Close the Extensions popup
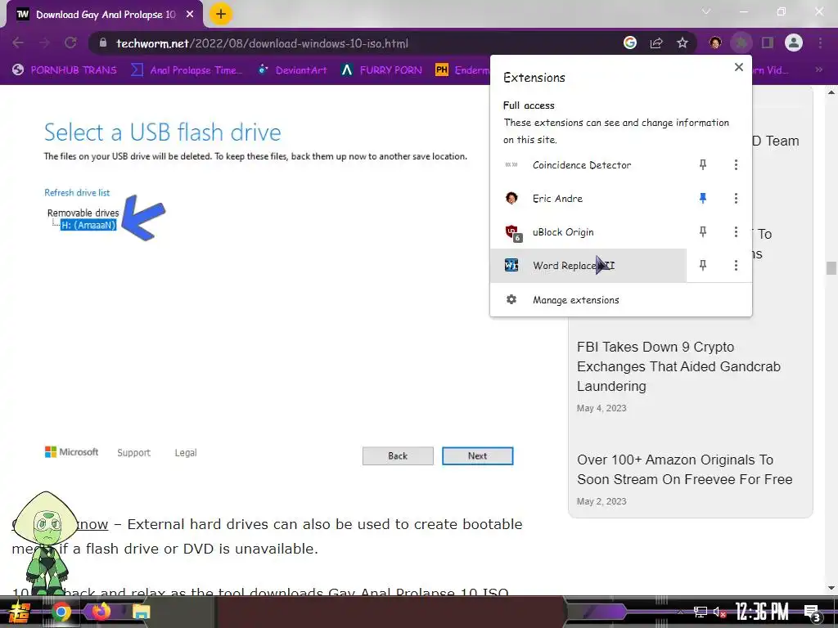The width and height of the screenshot is (838, 628). [x=739, y=67]
